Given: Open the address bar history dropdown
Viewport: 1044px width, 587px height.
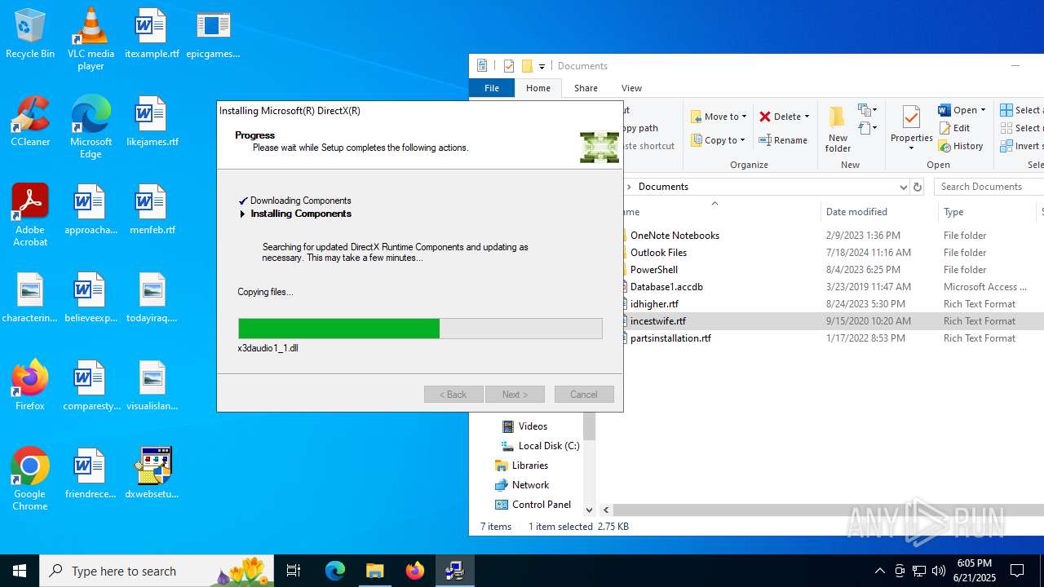Looking at the screenshot, I should (x=903, y=187).
